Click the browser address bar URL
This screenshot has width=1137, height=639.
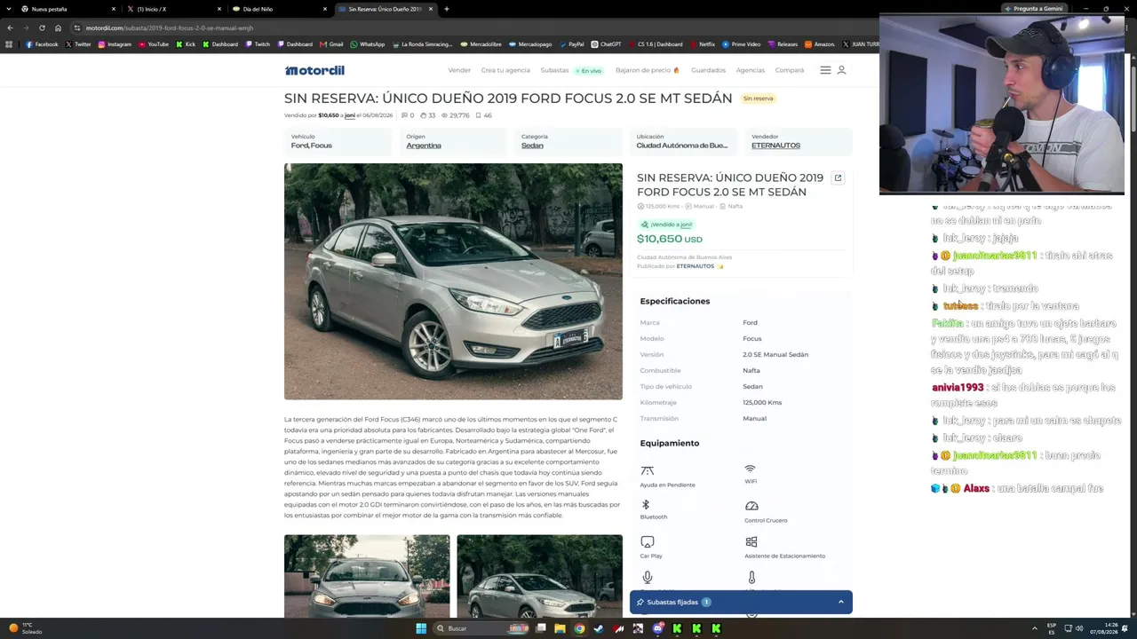[169, 28]
